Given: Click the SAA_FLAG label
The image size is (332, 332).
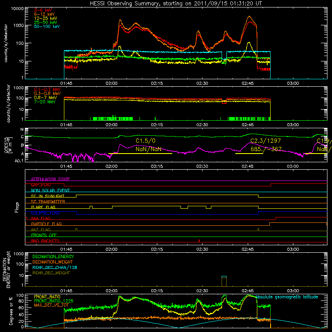Looking at the screenshot, I should pos(41,218).
